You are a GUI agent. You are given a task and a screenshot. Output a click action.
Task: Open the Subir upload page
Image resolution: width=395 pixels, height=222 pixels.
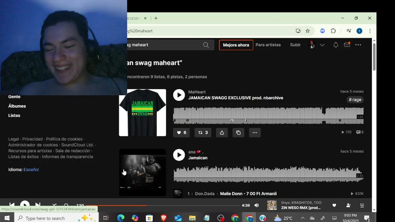tap(295, 45)
